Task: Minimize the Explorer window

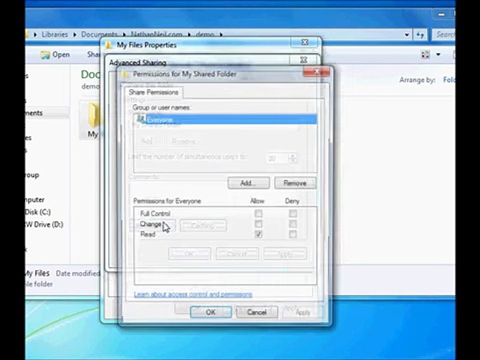Action: [x=441, y=14]
